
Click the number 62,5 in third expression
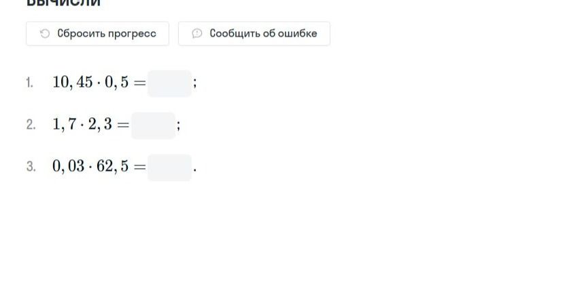click(113, 166)
